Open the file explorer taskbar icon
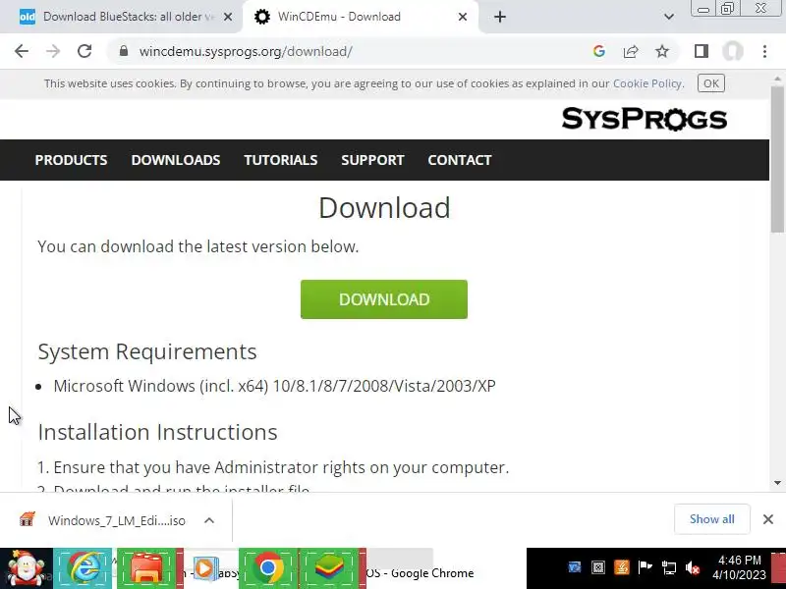 pyautogui.click(x=146, y=568)
